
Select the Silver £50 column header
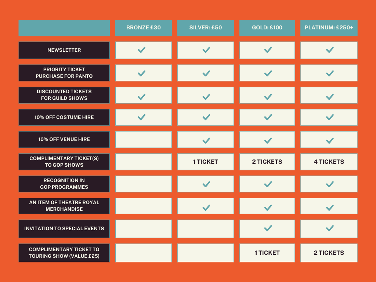[x=206, y=28]
